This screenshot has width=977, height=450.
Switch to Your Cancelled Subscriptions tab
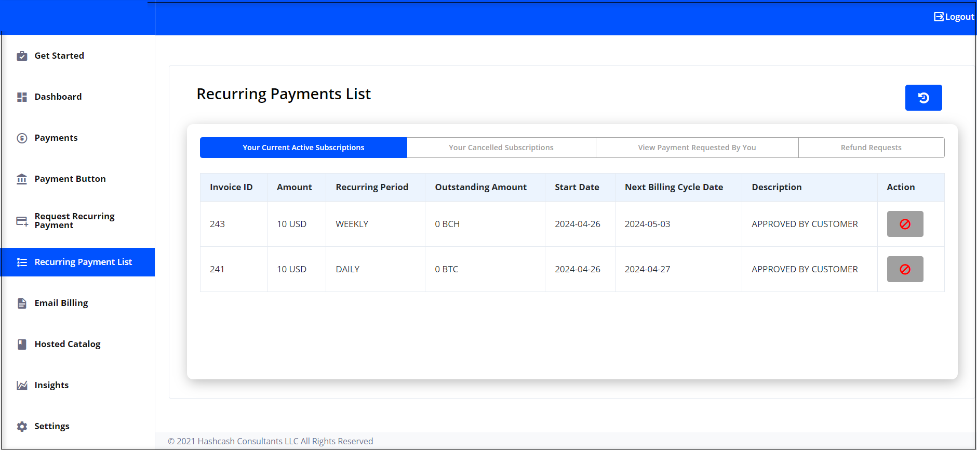click(x=501, y=148)
